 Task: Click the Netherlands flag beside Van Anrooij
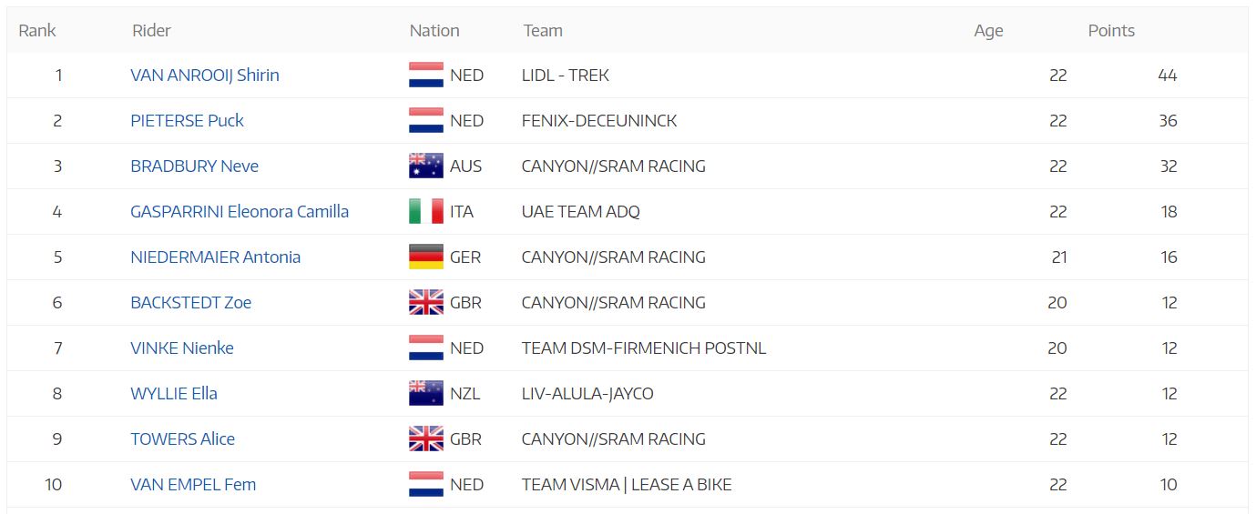pyautogui.click(x=426, y=75)
